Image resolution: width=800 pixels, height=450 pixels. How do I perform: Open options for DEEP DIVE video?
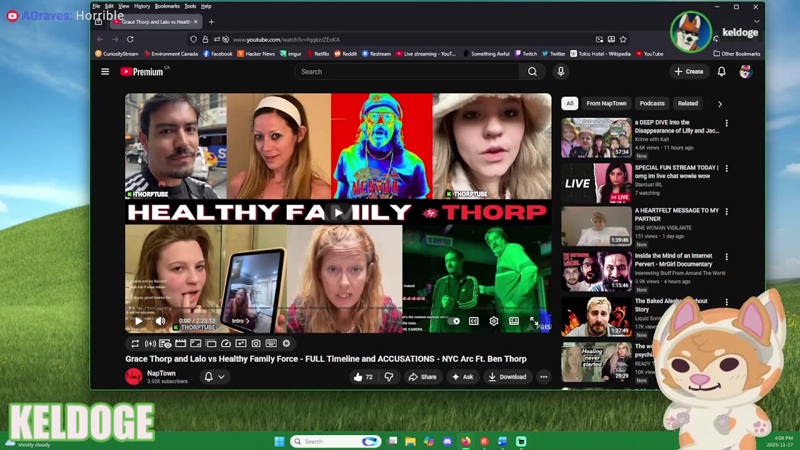pyautogui.click(x=726, y=123)
